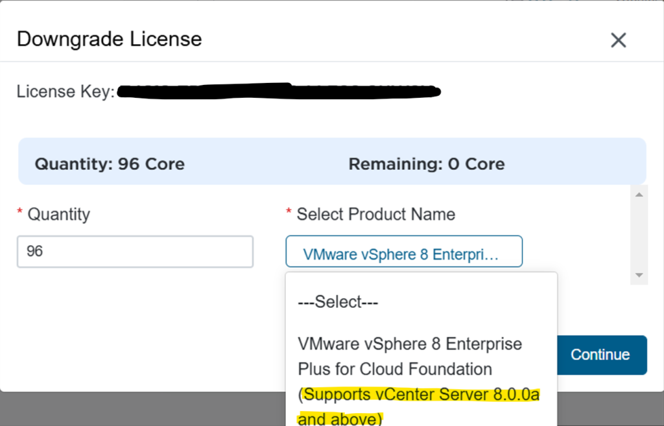Open the Select Product Name dropdown

(403, 252)
